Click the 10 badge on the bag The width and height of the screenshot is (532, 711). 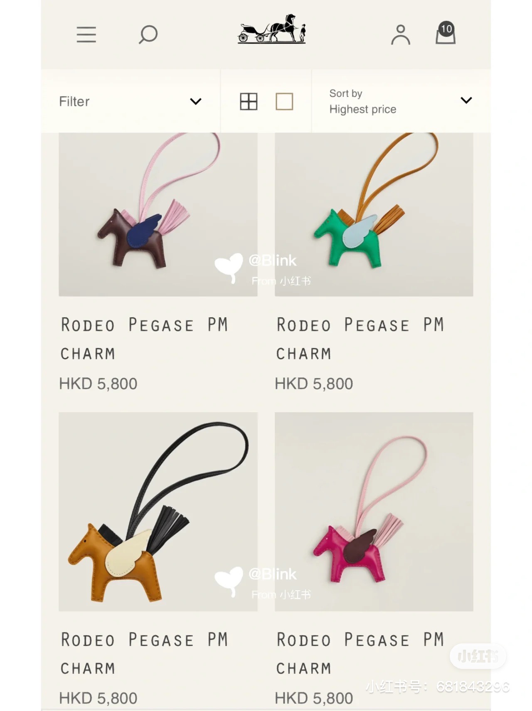tap(446, 29)
